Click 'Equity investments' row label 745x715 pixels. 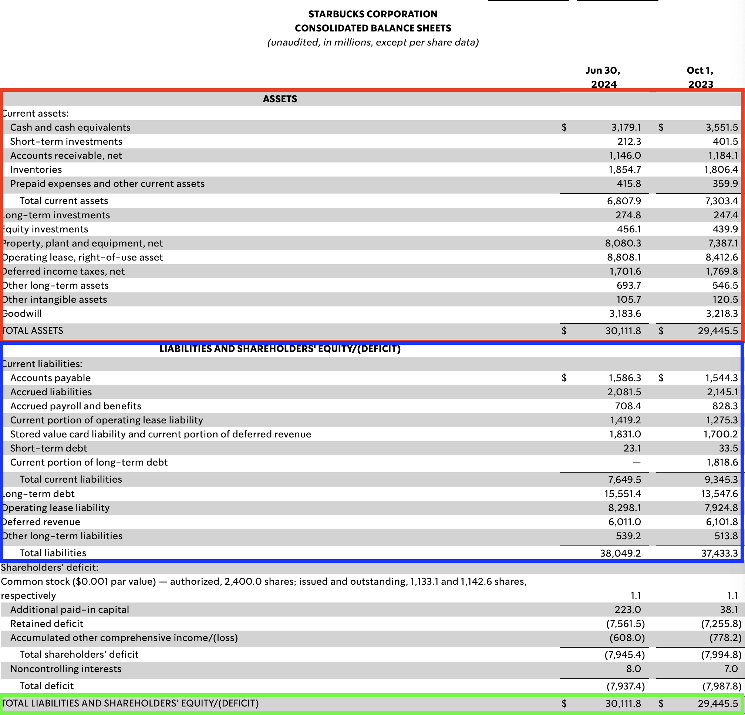pos(45,229)
